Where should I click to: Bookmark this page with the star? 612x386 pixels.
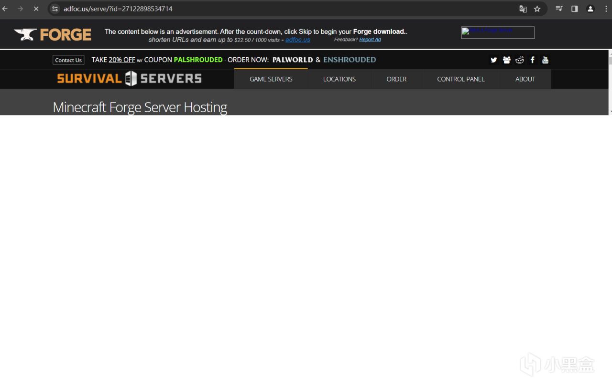537,9
